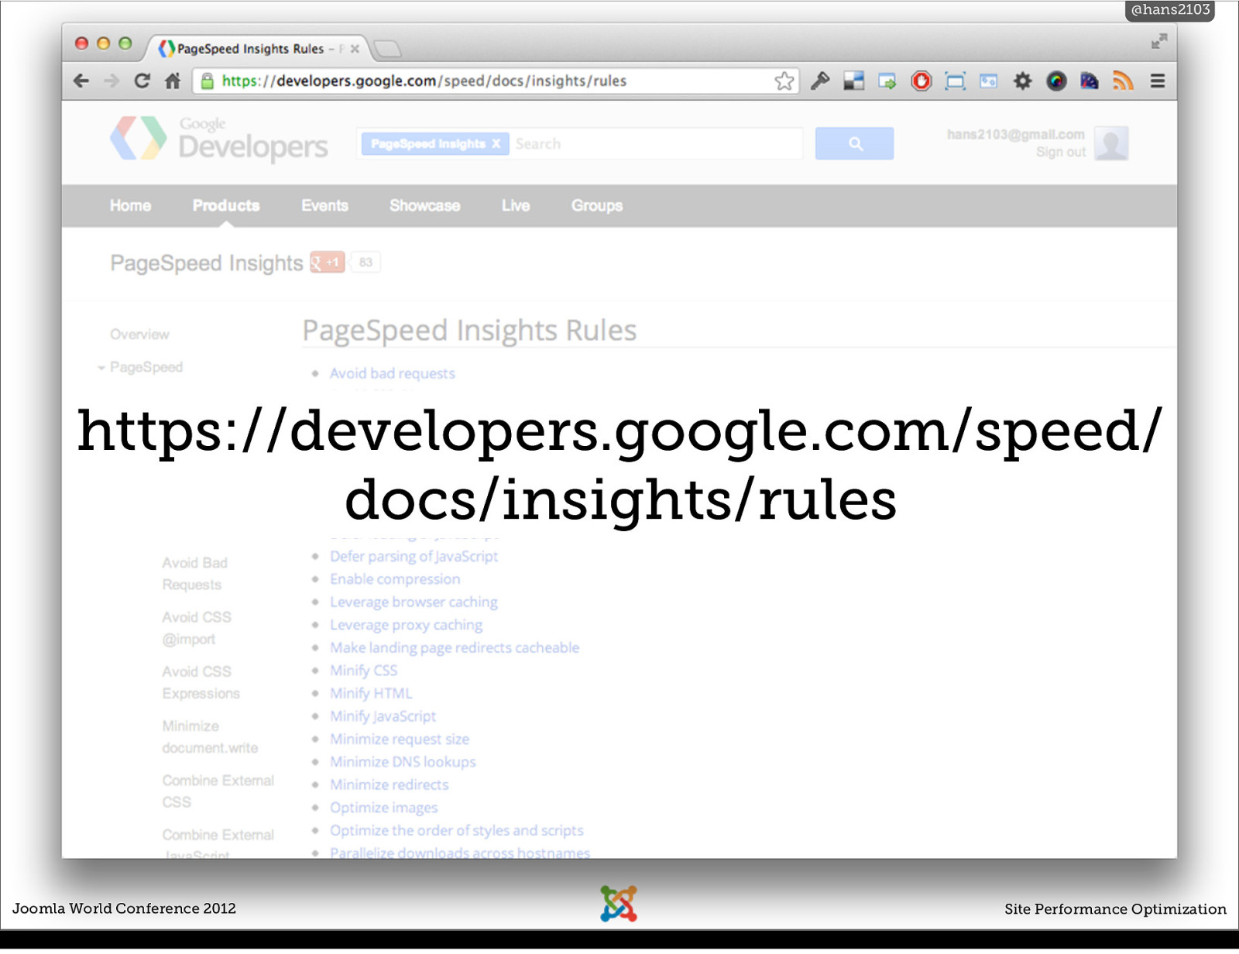Image resolution: width=1239 pixels, height=954 pixels.
Task: Click the 83 plus-one count bubble
Action: 366,263
